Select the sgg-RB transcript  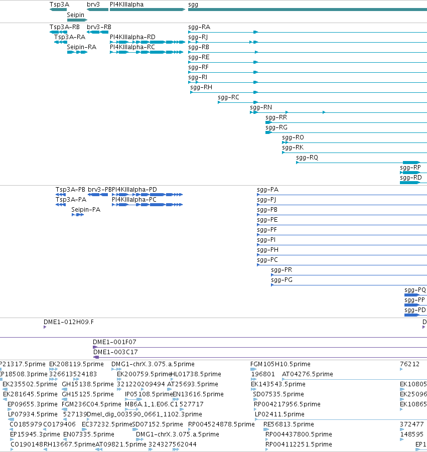pos(308,52)
